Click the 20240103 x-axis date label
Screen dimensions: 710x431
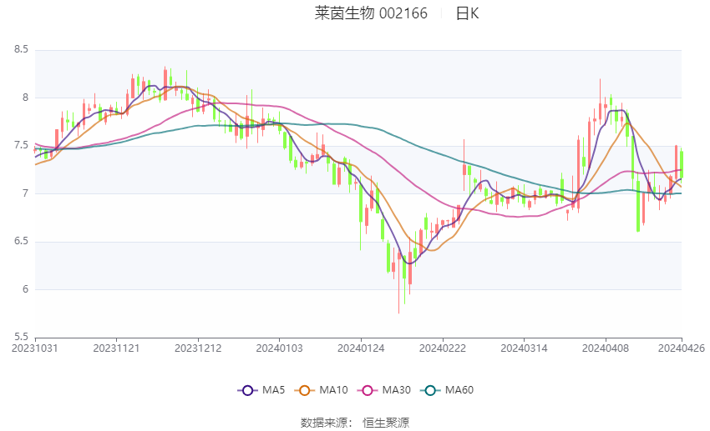(x=279, y=348)
